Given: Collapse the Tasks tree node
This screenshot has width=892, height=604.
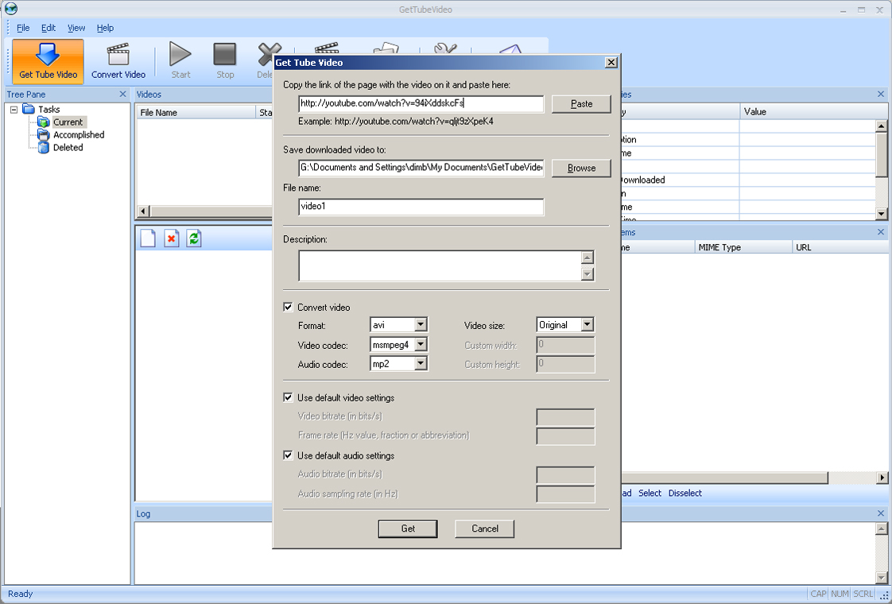Looking at the screenshot, I should pyautogui.click(x=14, y=110).
